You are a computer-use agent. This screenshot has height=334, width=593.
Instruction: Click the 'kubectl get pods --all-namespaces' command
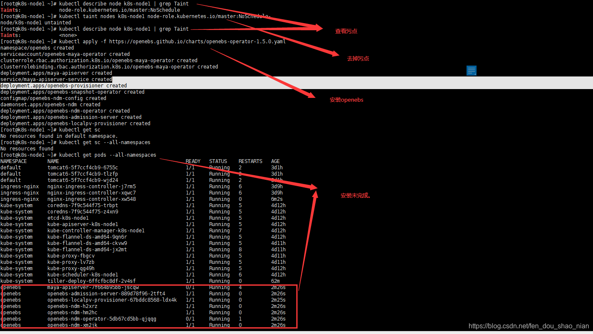(x=108, y=155)
